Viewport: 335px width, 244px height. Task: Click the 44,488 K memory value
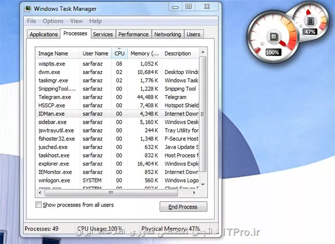147,97
